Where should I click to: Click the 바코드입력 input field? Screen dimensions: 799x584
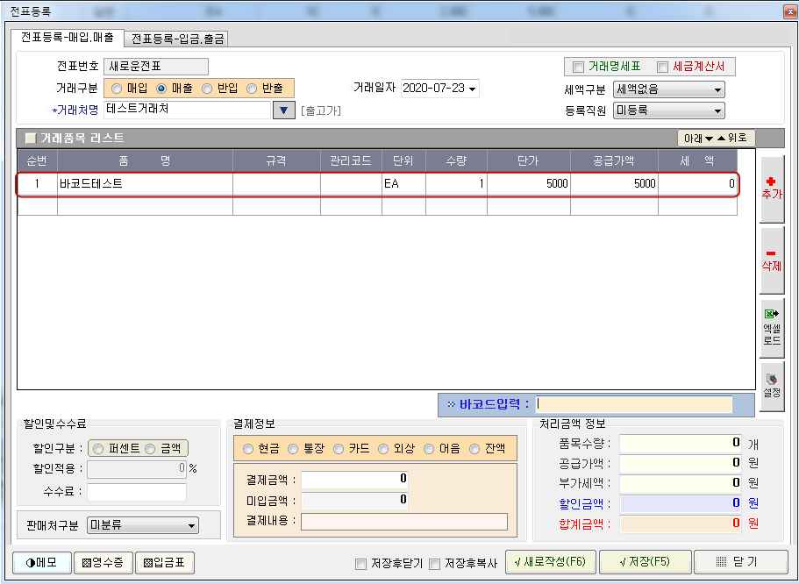click(634, 404)
